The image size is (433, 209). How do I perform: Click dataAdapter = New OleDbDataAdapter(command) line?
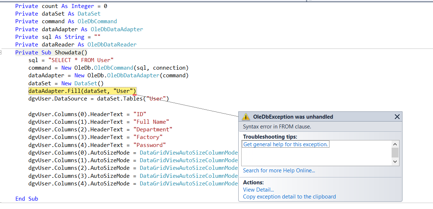tap(108, 75)
